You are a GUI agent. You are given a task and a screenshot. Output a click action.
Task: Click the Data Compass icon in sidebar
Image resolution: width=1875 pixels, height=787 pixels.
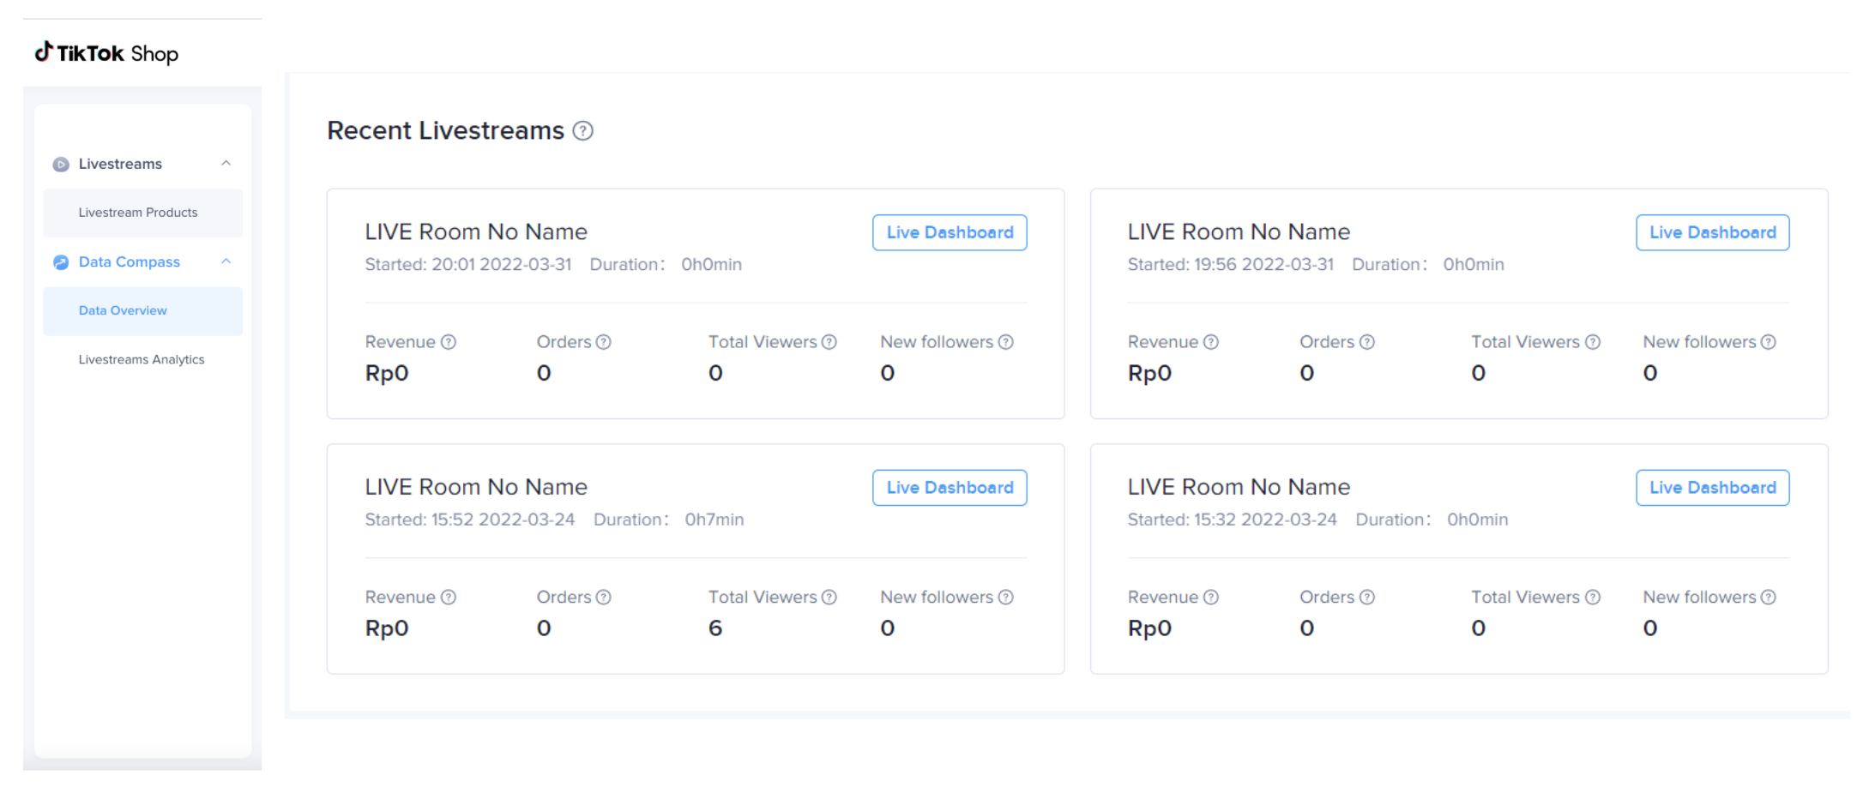[61, 262]
